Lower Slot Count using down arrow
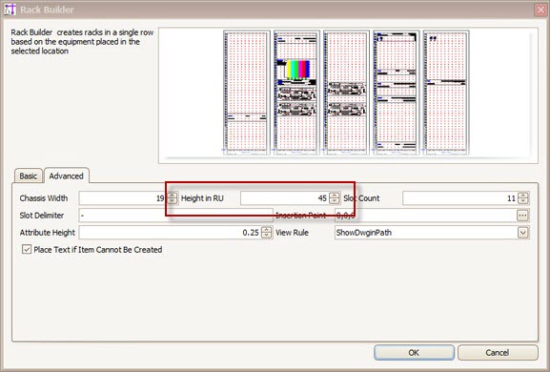Screen dimensions: 550x372 523,201
